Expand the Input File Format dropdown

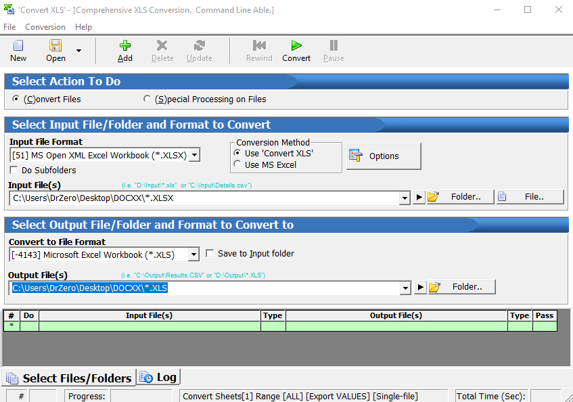coord(195,155)
